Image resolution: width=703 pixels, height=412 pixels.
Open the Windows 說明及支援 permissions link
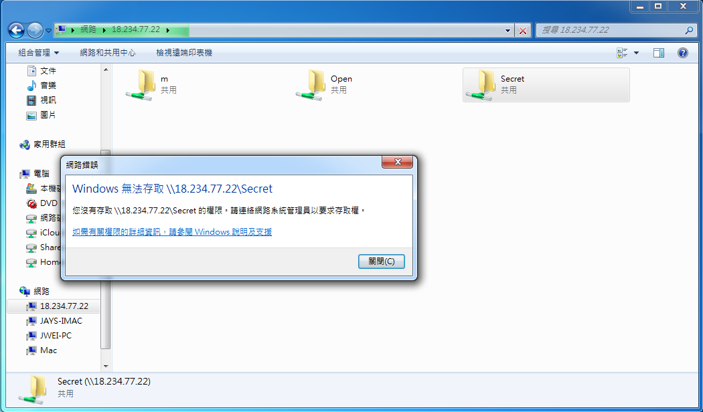click(x=172, y=232)
